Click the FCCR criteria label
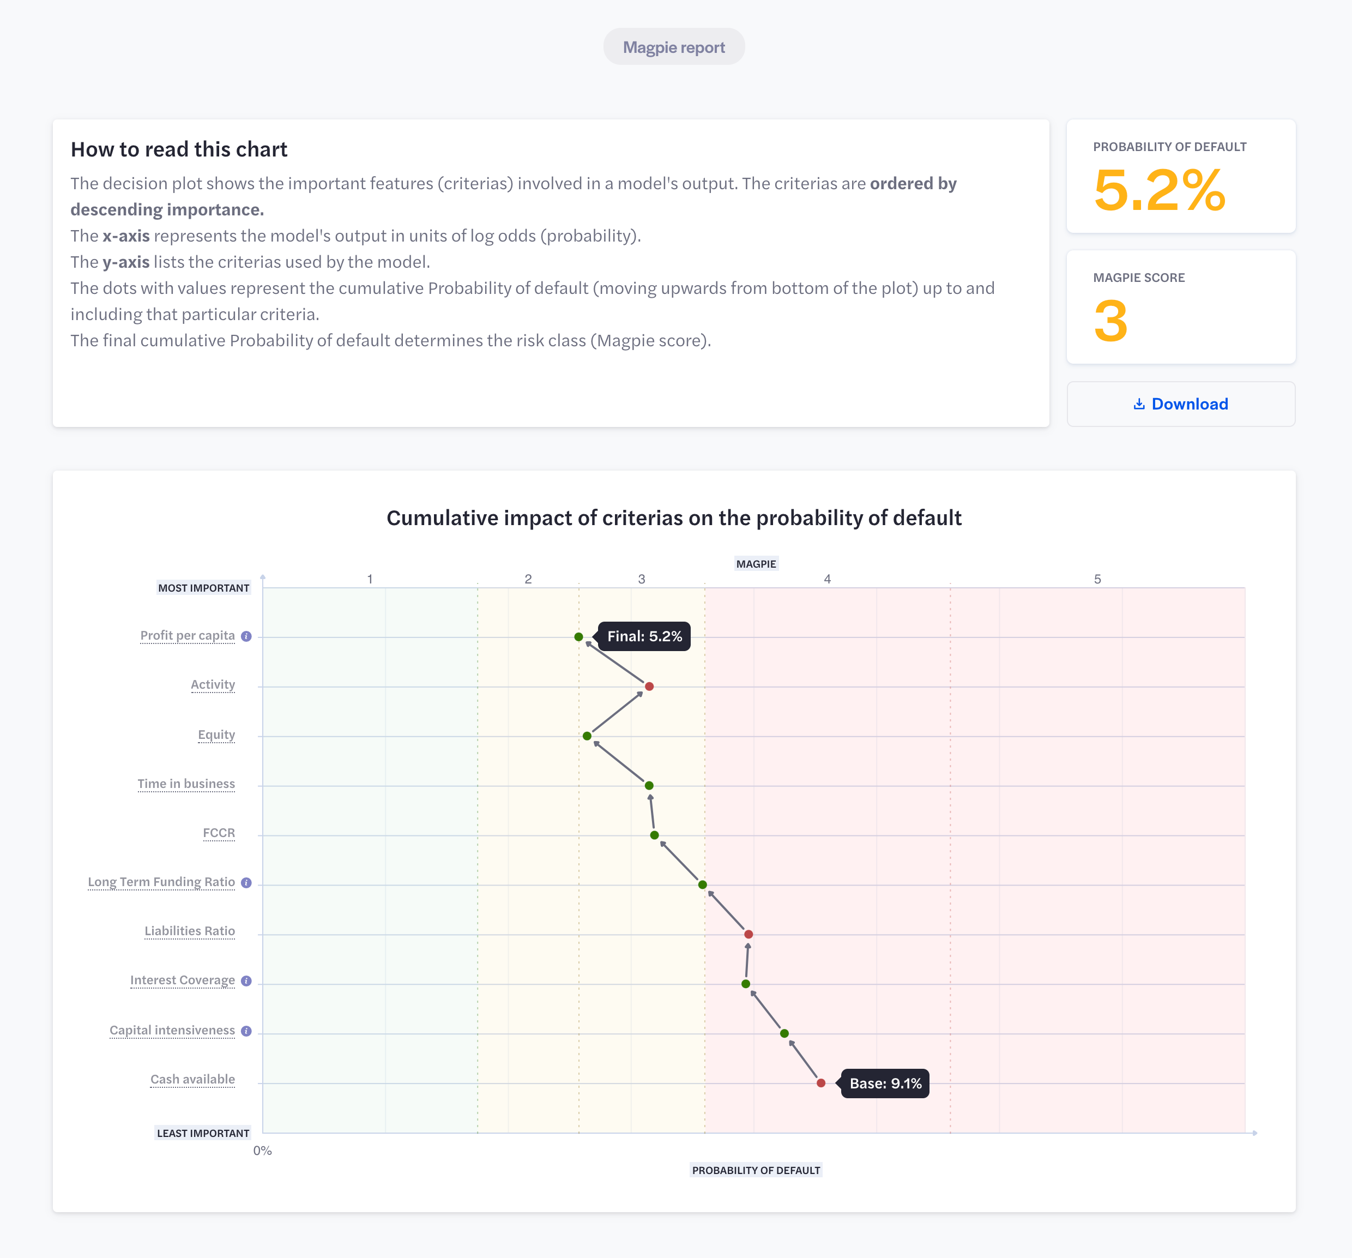Viewport: 1352px width, 1258px height. (x=219, y=833)
